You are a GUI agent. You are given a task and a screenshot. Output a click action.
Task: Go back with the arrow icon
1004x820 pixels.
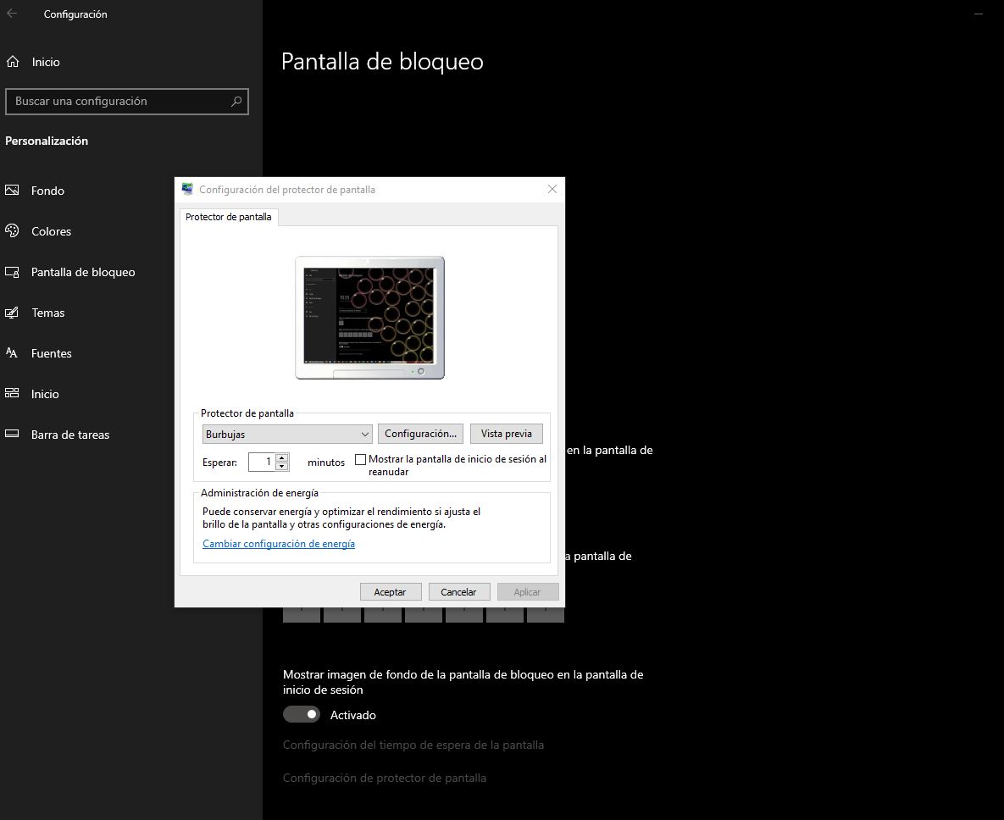[12, 14]
